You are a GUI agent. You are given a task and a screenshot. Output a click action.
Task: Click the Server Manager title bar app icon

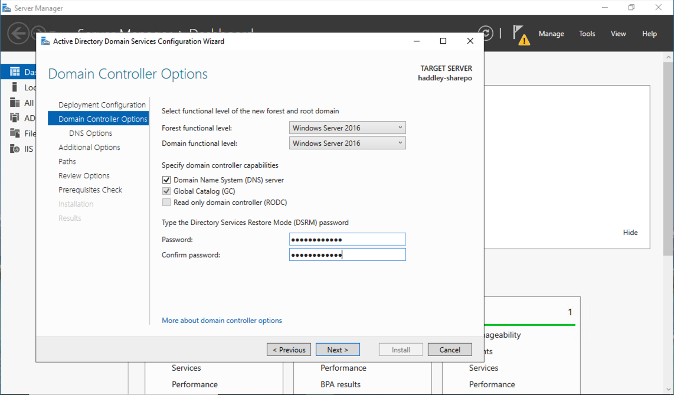click(x=6, y=8)
